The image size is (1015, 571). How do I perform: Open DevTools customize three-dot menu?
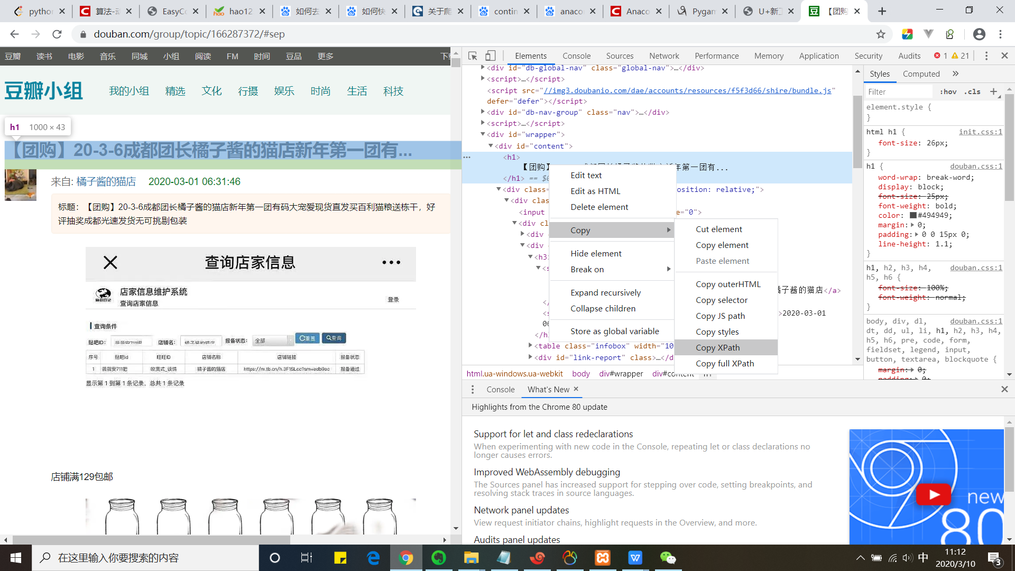986,56
